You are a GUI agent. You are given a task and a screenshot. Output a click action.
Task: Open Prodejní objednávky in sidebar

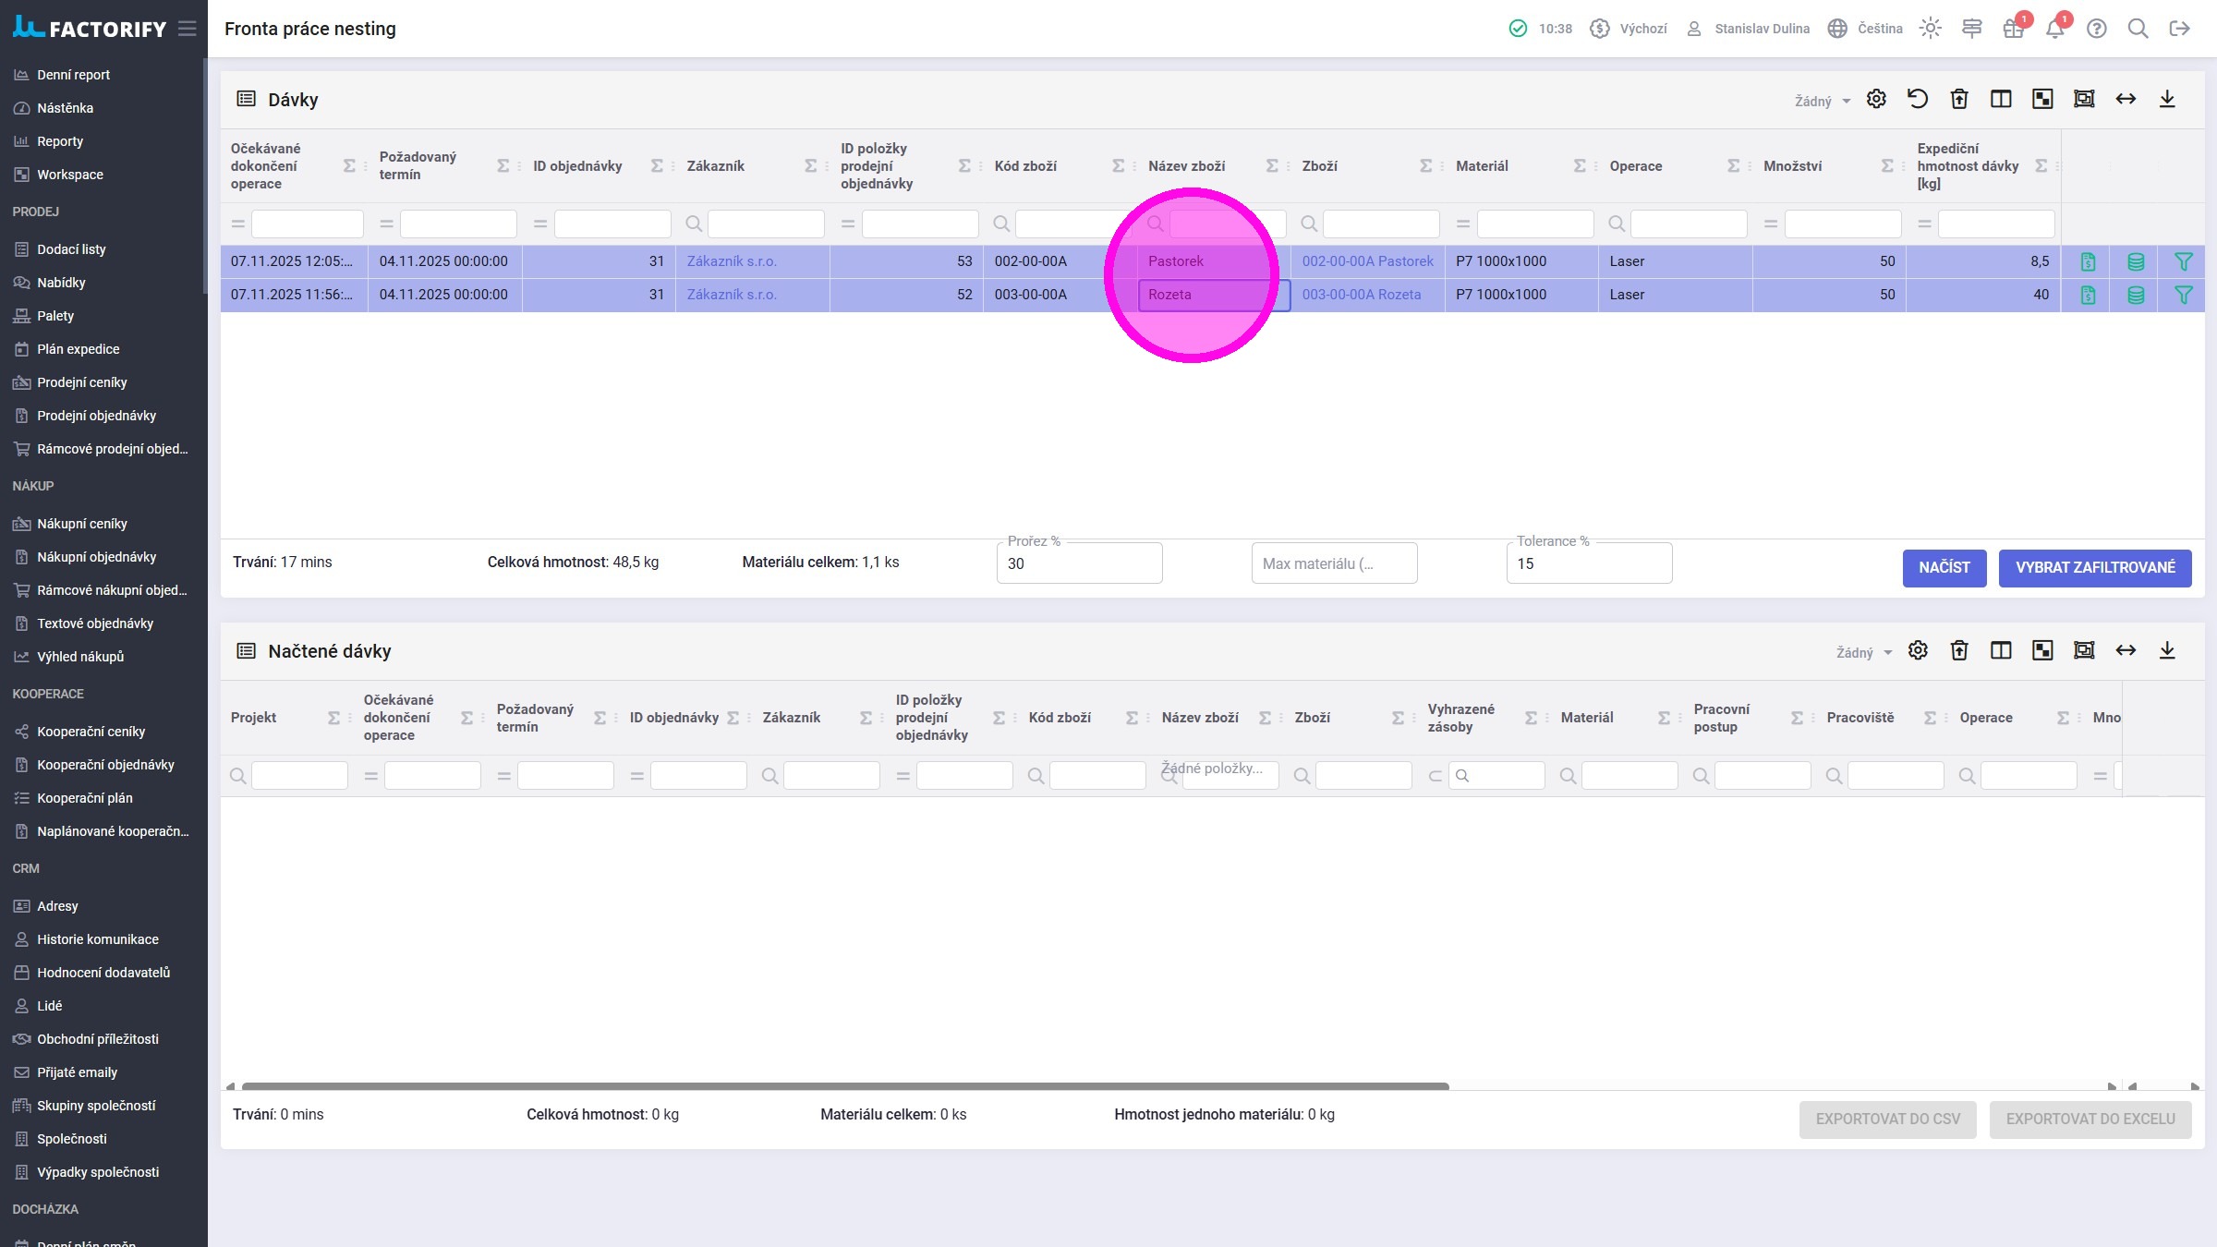point(96,416)
